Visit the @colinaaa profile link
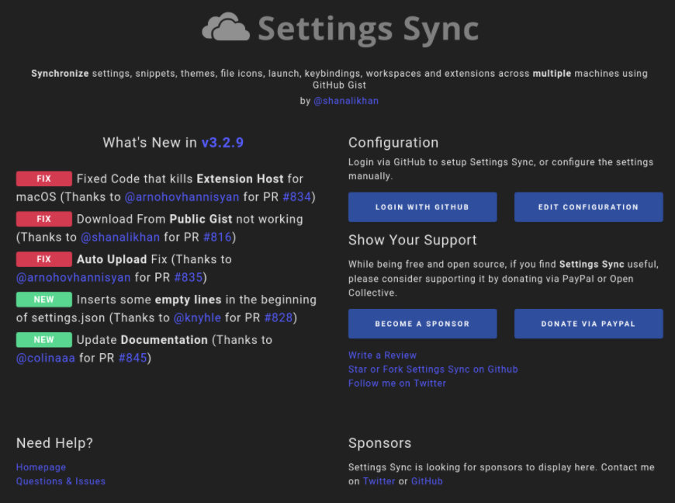675x503 pixels. click(46, 359)
